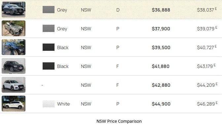Click the $39,500 price
Screen dimensions: 222x127
161,48
